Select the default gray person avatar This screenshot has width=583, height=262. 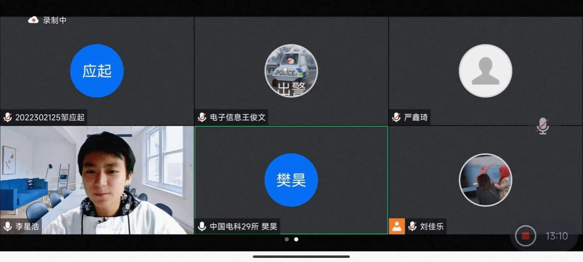(x=486, y=71)
